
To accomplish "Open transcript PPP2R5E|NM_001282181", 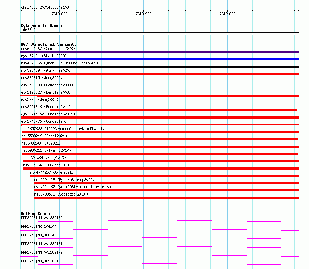I will (42, 244).
